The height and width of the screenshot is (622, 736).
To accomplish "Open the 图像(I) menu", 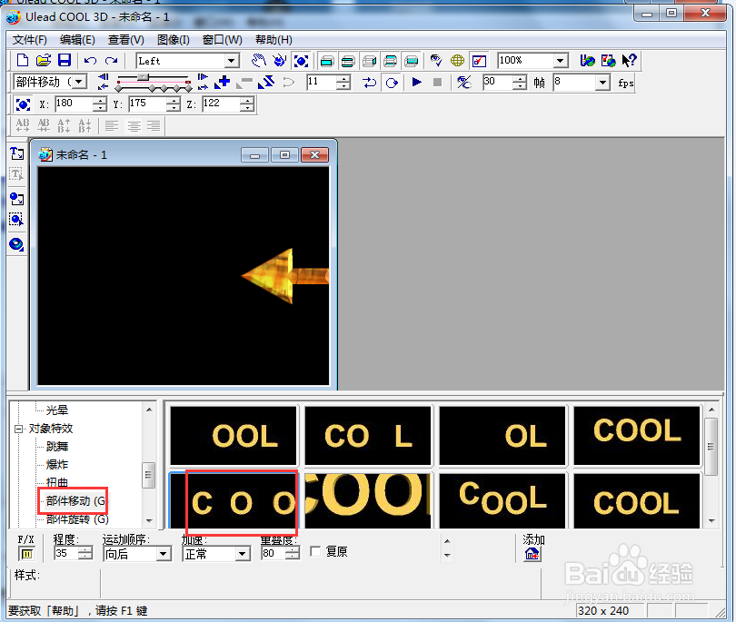I will [174, 40].
